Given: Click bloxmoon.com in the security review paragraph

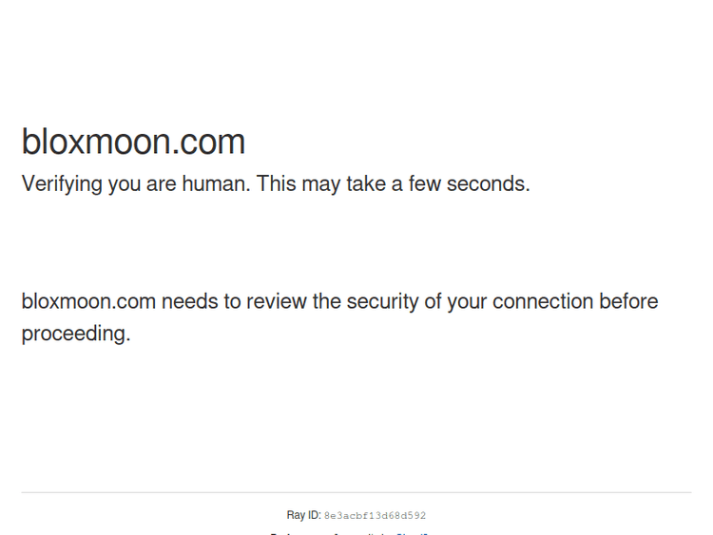Looking at the screenshot, I should pos(88,302).
